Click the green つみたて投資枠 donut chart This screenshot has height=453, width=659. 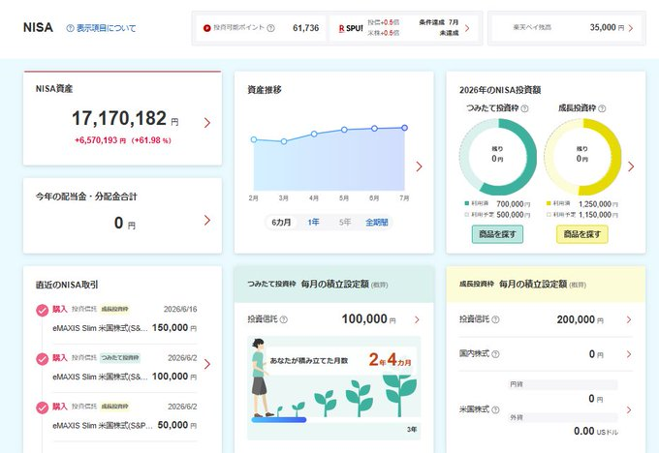pos(497,157)
